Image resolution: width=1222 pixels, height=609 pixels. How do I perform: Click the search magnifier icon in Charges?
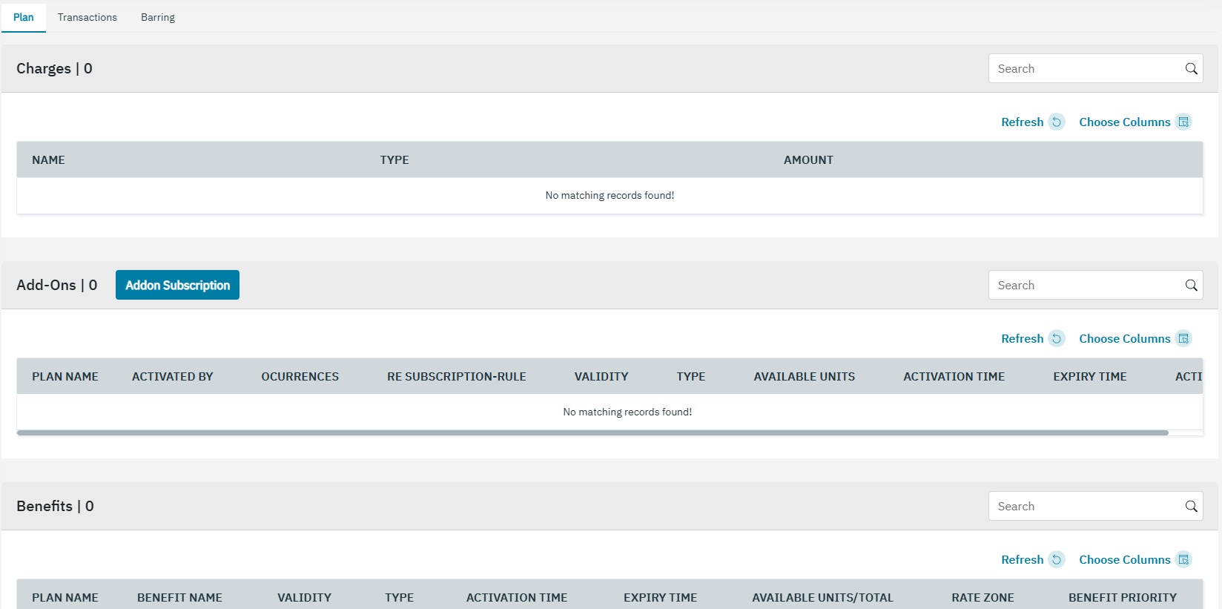coord(1191,69)
